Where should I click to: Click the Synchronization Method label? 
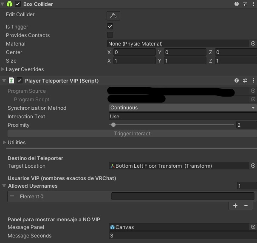click(x=37, y=108)
